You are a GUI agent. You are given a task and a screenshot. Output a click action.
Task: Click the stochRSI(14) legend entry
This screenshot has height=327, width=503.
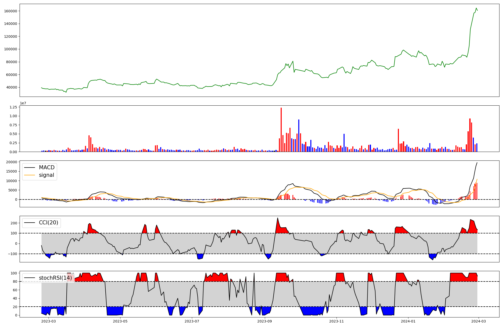click(x=55, y=278)
